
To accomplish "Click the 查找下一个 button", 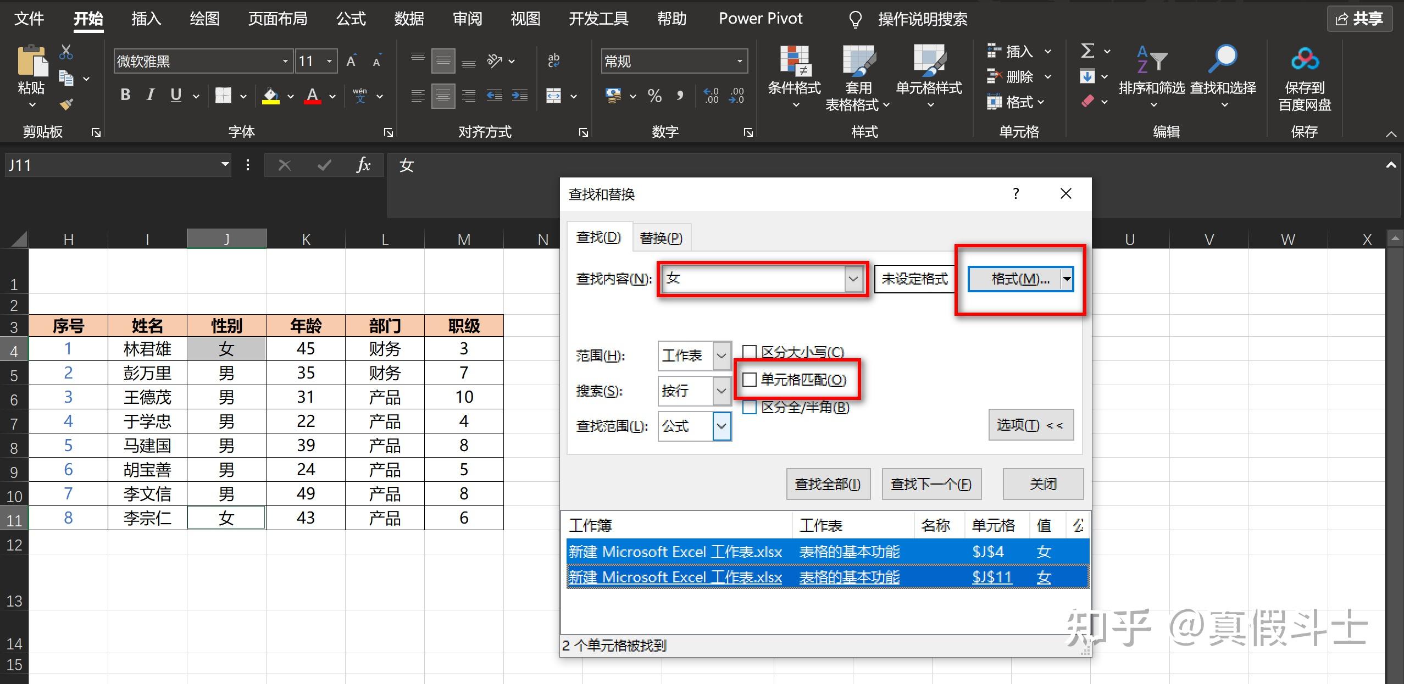I will (931, 484).
